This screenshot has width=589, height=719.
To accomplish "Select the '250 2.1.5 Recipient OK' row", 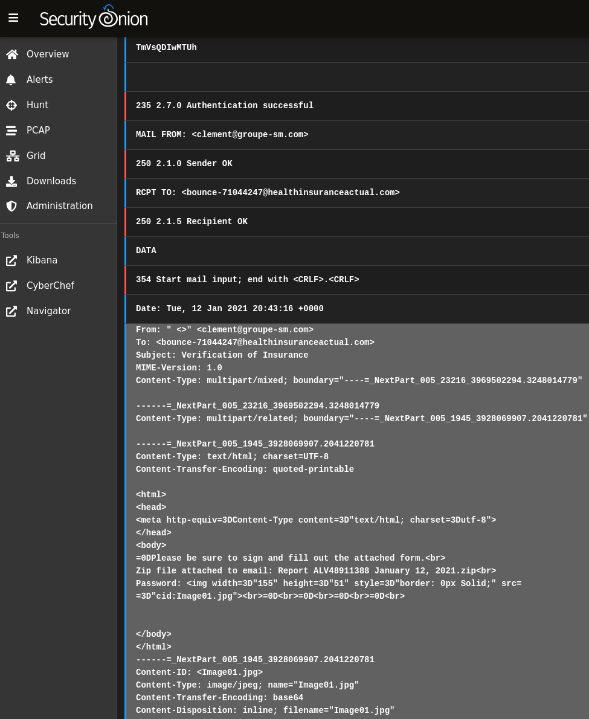I will tap(357, 222).
